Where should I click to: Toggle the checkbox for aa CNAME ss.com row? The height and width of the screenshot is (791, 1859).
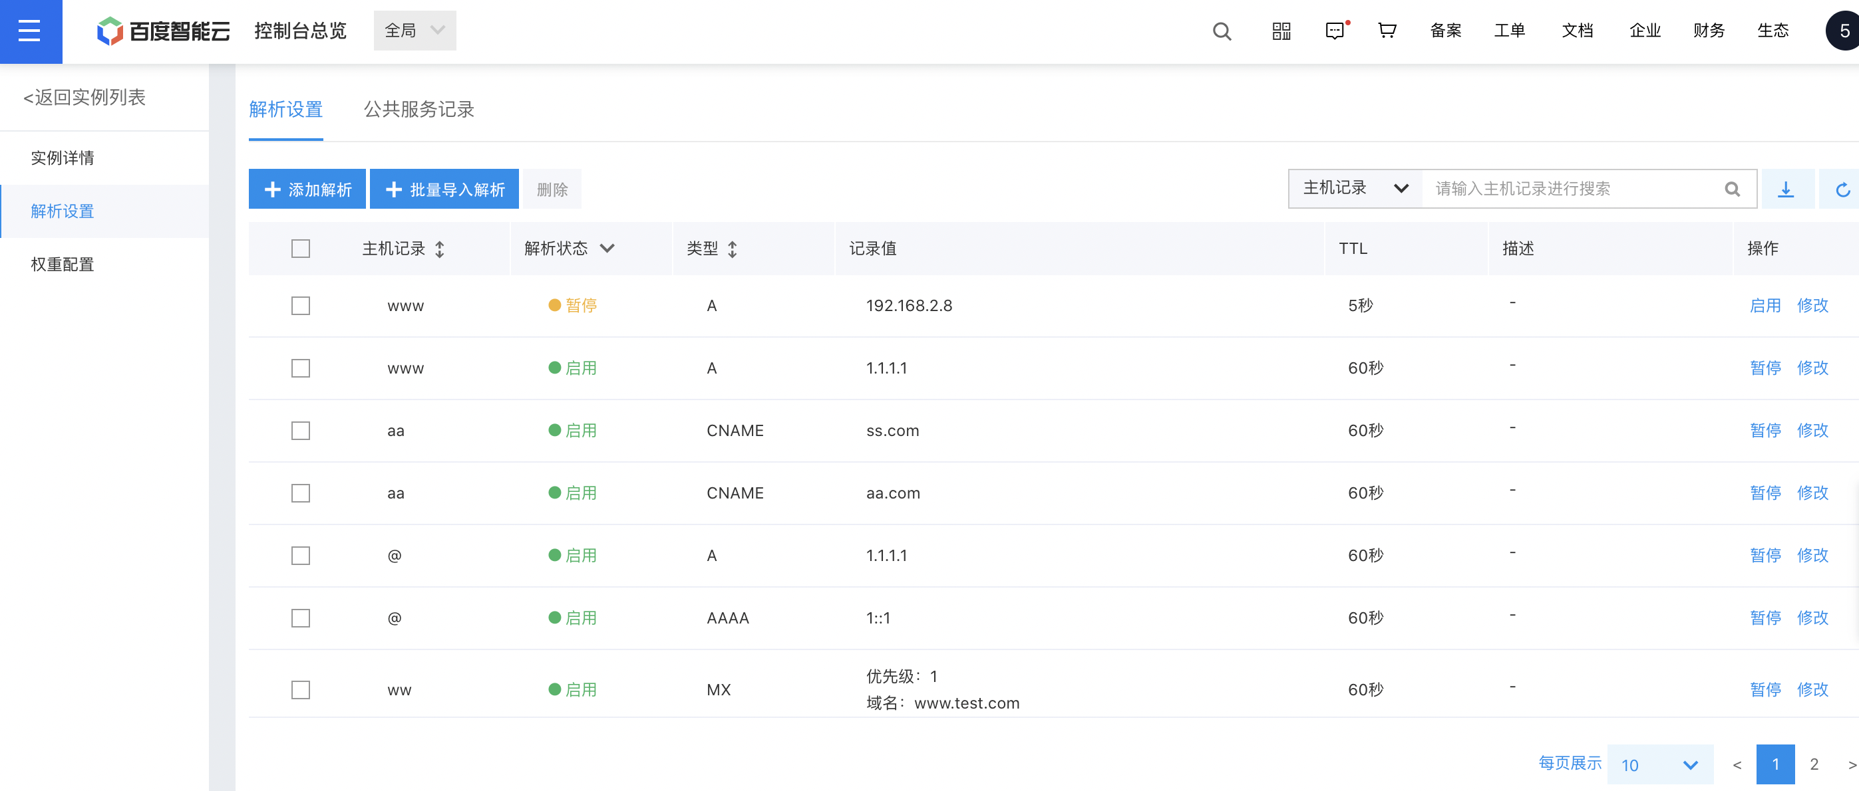click(302, 430)
